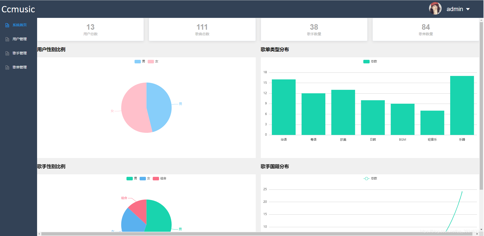The width and height of the screenshot is (484, 236).
Task: Click the 轻音乐 bar in bar chart
Action: coord(432,123)
